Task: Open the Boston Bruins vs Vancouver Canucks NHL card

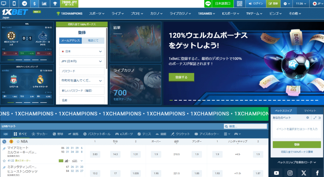Action: pos(27,42)
